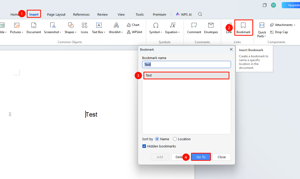
Task: Click the Bookmark name input field
Action: click(186, 64)
